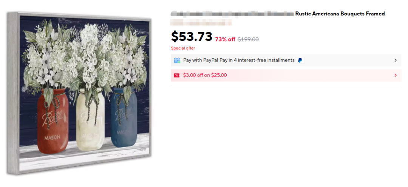Click the red percent coupon icon
408x187 pixels.
click(x=177, y=76)
